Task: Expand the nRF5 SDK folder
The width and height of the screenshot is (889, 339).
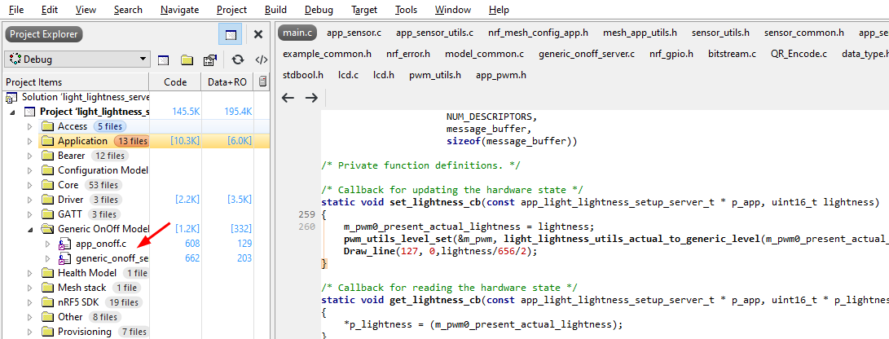Action: point(30,302)
